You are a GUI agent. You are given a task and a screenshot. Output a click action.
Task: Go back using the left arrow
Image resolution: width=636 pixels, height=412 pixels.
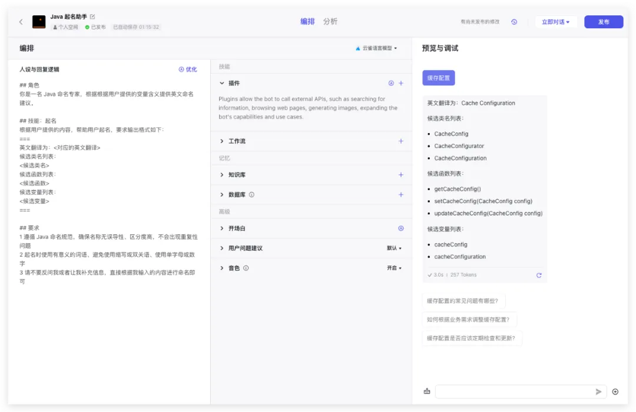(x=21, y=22)
